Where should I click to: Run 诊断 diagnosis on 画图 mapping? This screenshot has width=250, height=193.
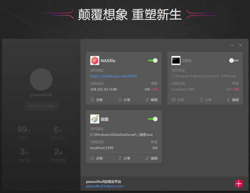click(97, 158)
